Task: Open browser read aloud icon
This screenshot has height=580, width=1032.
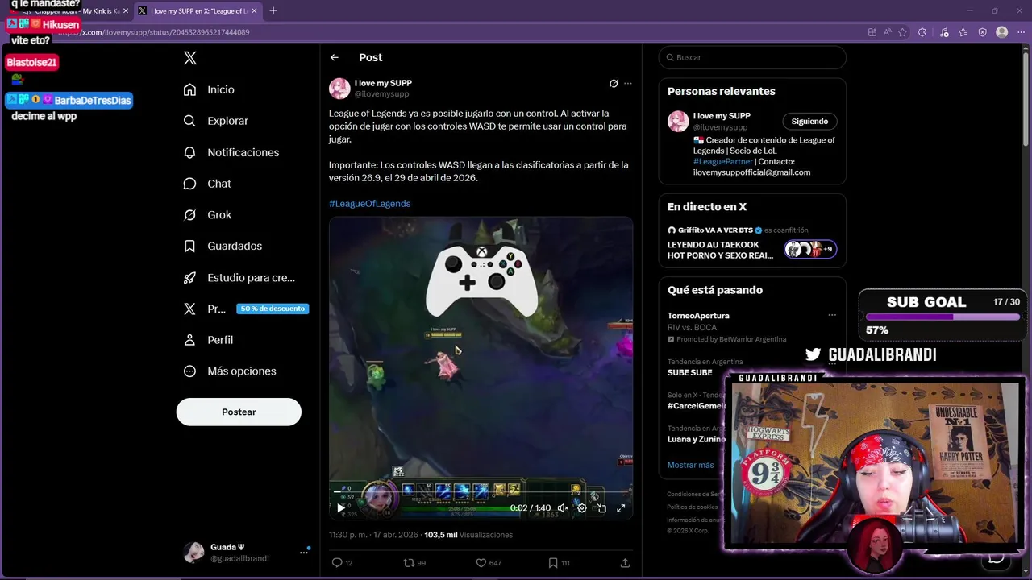Action: point(887,32)
